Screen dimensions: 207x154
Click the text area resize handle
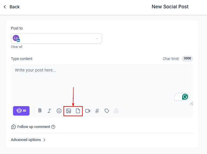[x=191, y=103]
